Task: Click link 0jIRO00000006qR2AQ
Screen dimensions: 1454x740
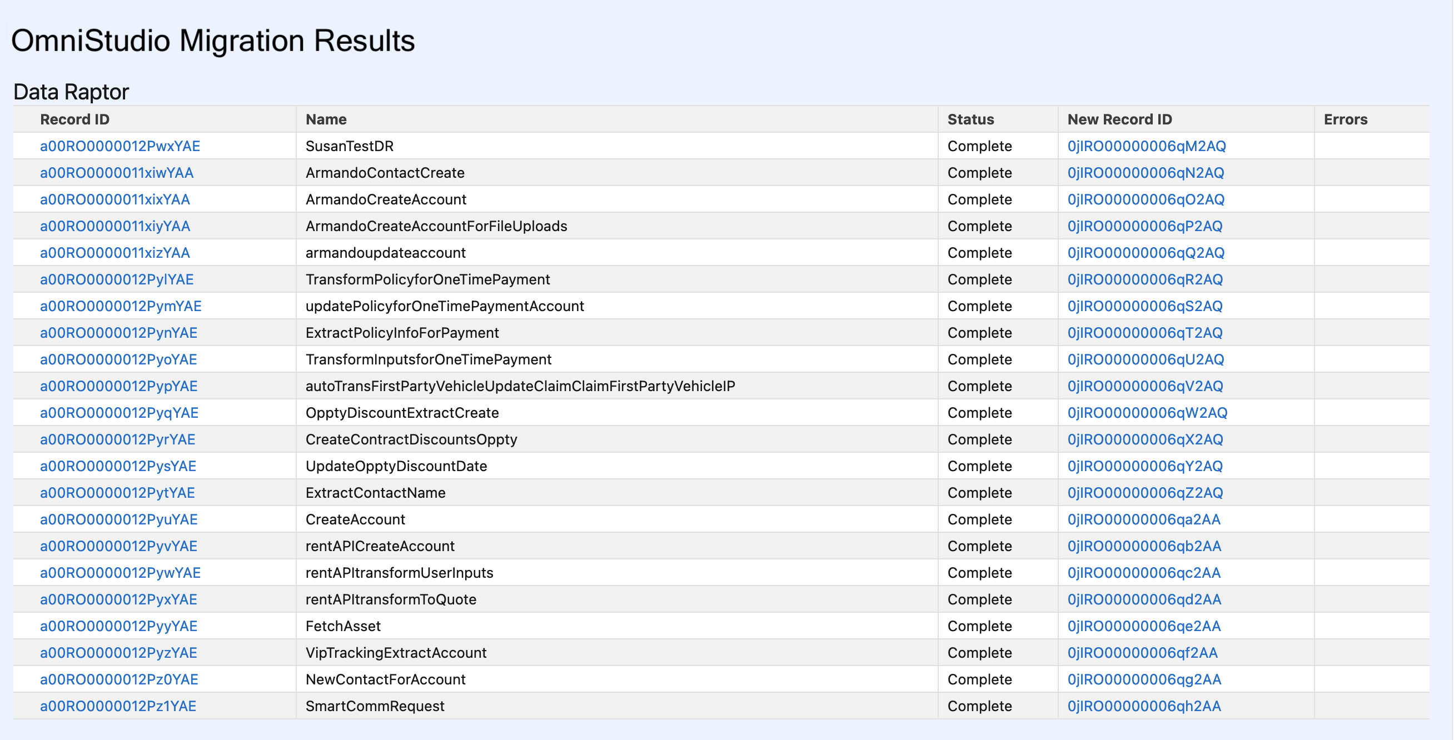Action: point(1146,279)
